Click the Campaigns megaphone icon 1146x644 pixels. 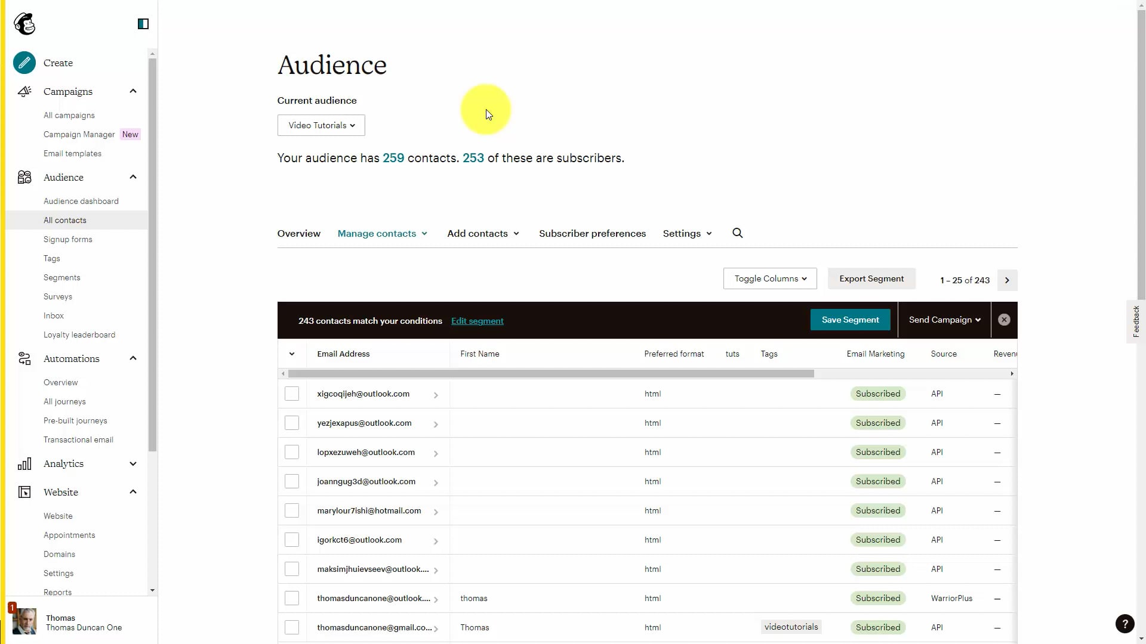pyautogui.click(x=24, y=91)
